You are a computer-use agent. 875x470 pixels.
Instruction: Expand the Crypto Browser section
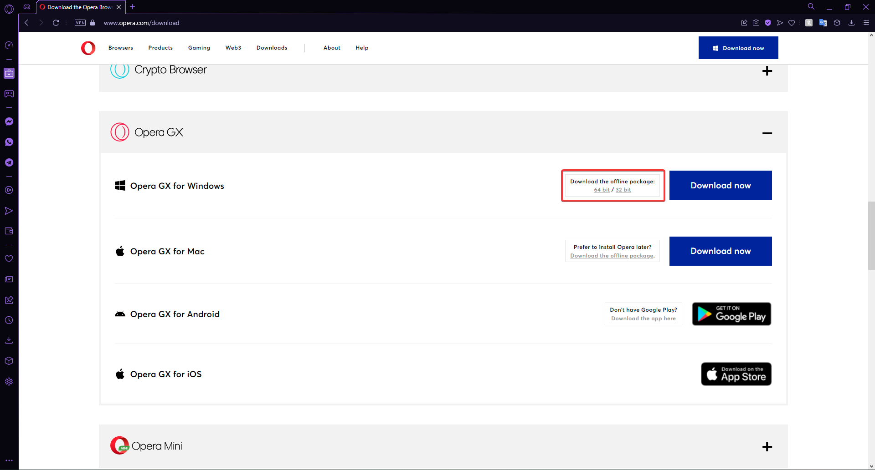click(767, 71)
